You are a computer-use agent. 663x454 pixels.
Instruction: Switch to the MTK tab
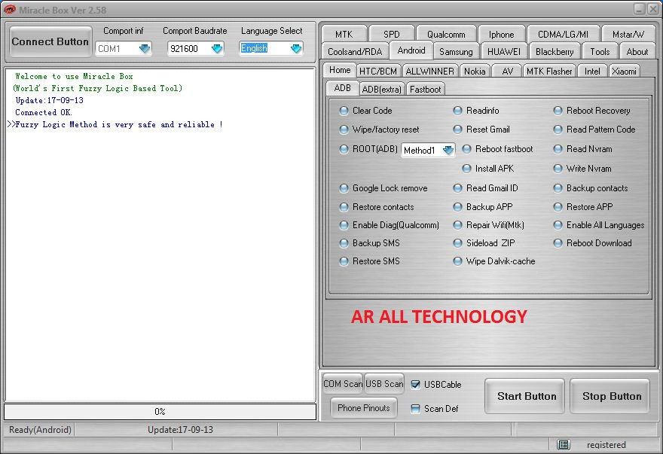coord(344,34)
